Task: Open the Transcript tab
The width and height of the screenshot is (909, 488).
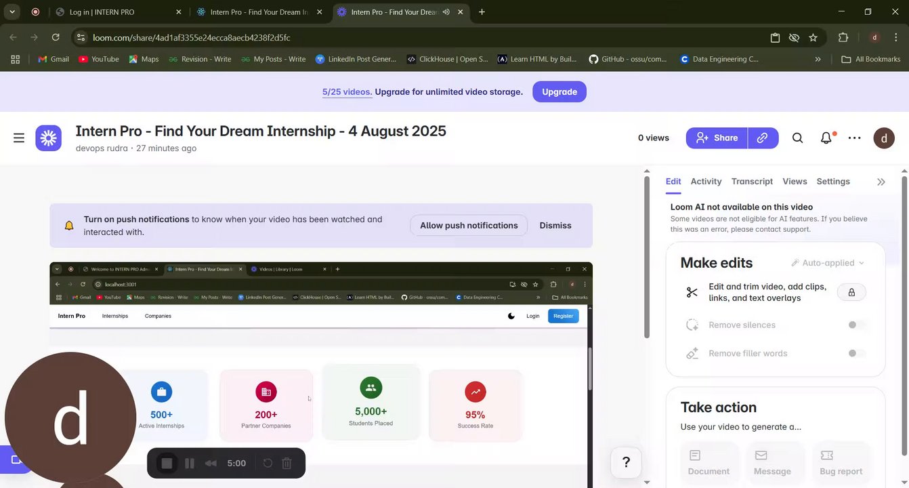Action: [752, 182]
